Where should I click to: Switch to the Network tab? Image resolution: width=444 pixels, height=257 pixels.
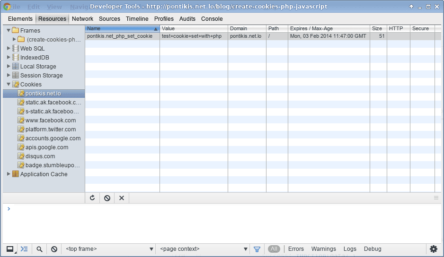(82, 18)
